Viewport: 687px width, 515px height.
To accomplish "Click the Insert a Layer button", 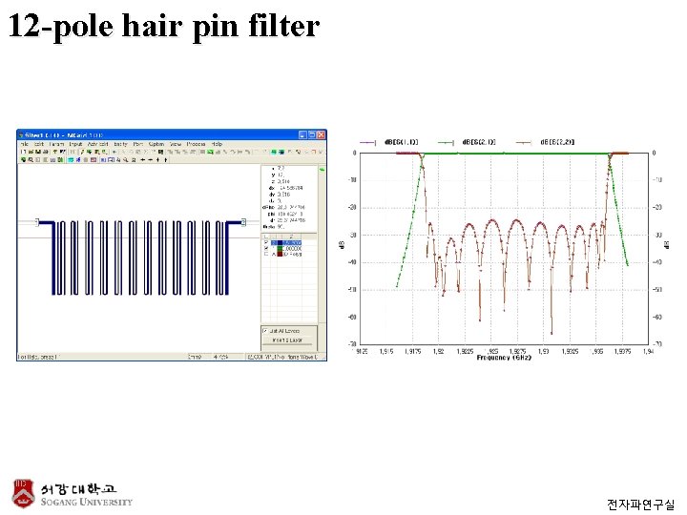I will point(288,340).
